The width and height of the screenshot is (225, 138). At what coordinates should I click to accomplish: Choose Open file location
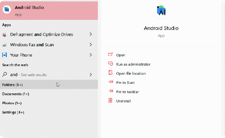click(131, 73)
